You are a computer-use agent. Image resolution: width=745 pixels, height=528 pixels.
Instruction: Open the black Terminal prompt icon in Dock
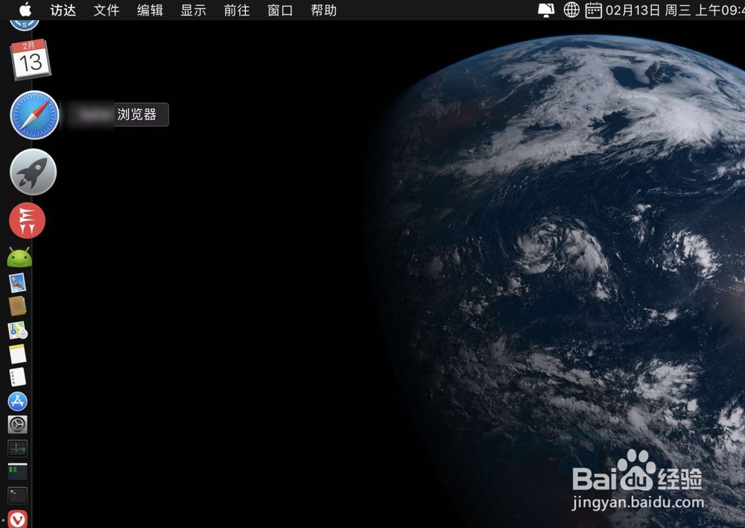[x=18, y=495]
